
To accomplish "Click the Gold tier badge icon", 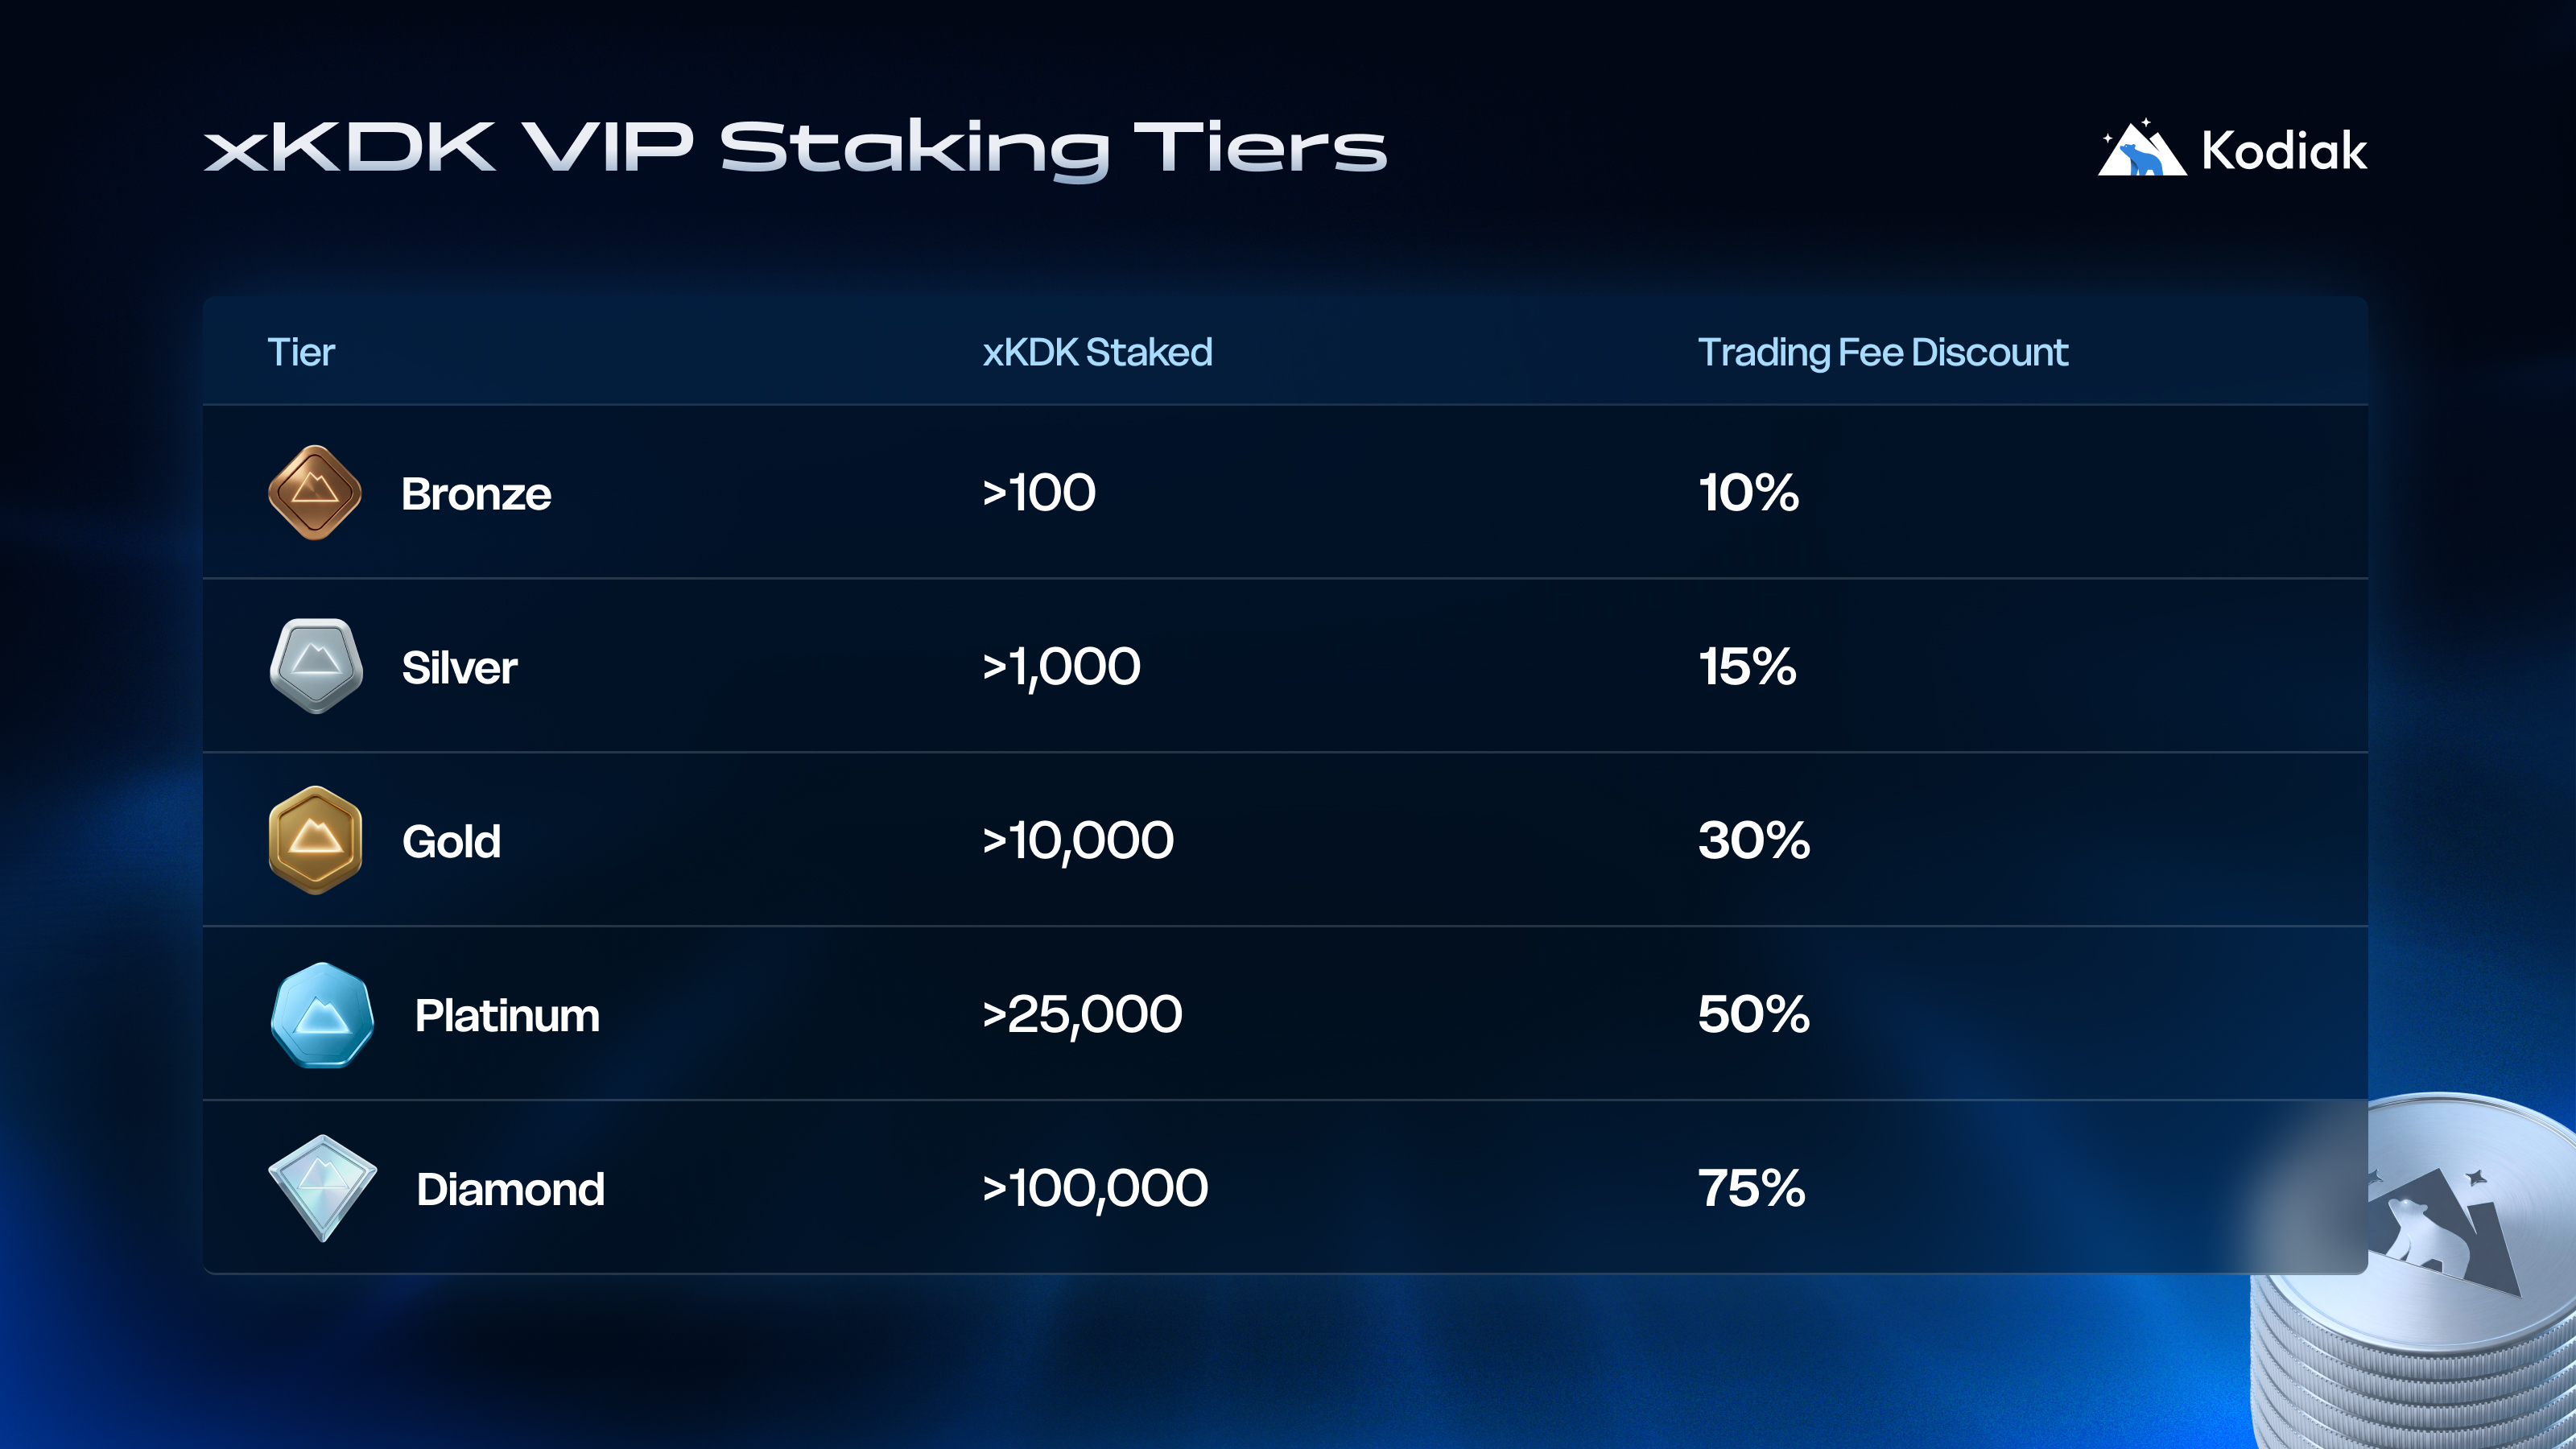I will click(x=315, y=840).
